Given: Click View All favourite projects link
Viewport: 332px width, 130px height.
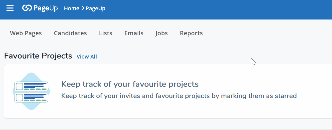Looking at the screenshot, I should [87, 57].
